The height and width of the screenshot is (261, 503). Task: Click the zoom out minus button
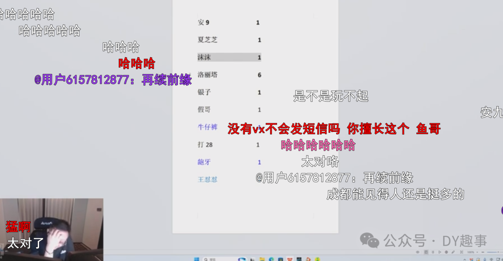coord(483,252)
